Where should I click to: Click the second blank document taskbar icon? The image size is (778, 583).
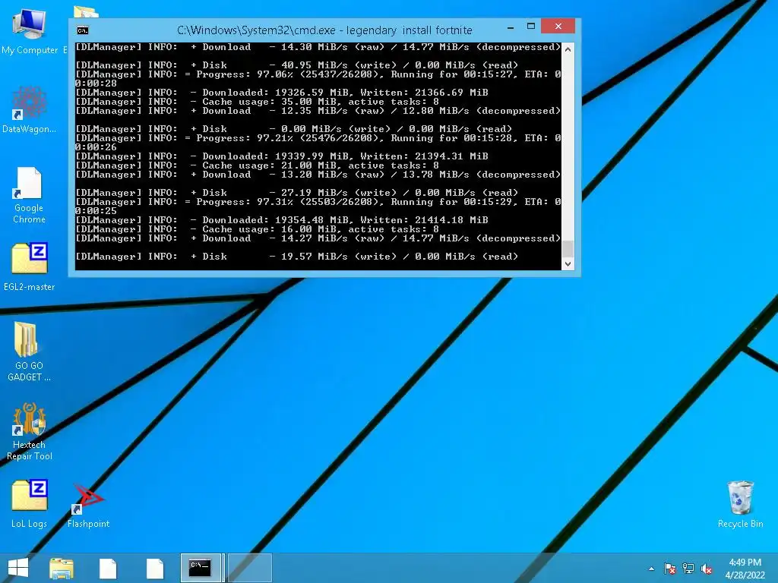(x=155, y=568)
